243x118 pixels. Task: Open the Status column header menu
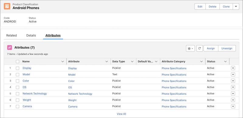point(225,62)
